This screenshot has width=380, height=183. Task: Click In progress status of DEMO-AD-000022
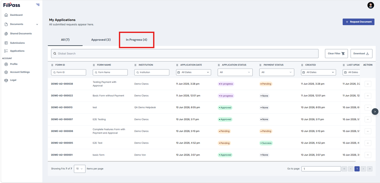[226, 96]
